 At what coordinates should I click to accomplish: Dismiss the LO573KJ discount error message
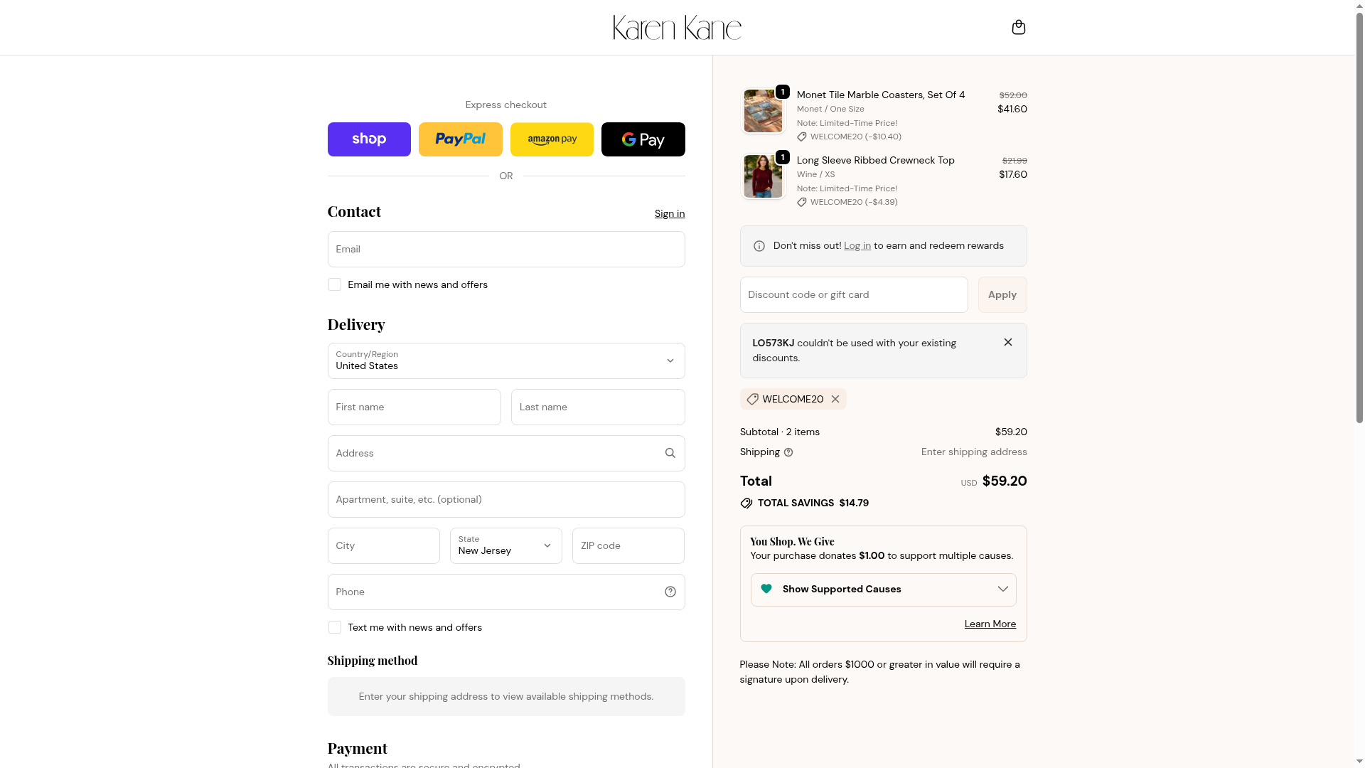click(1007, 342)
